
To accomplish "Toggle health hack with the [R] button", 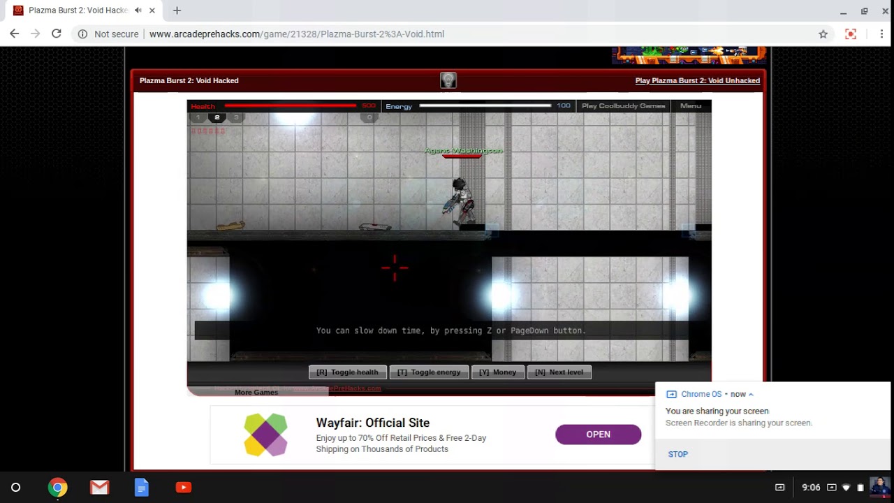I will click(347, 372).
